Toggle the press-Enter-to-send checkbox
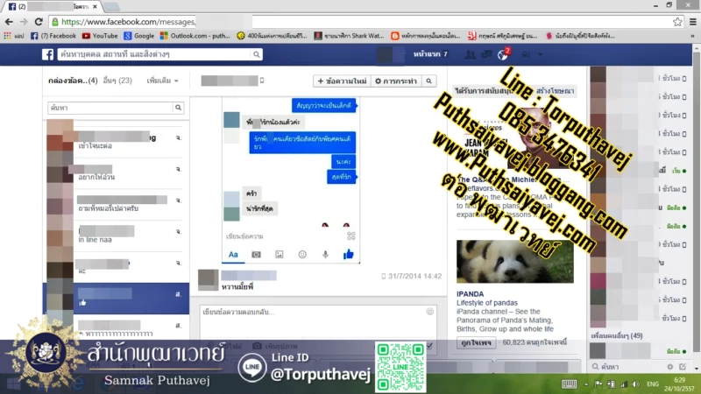 (x=428, y=347)
